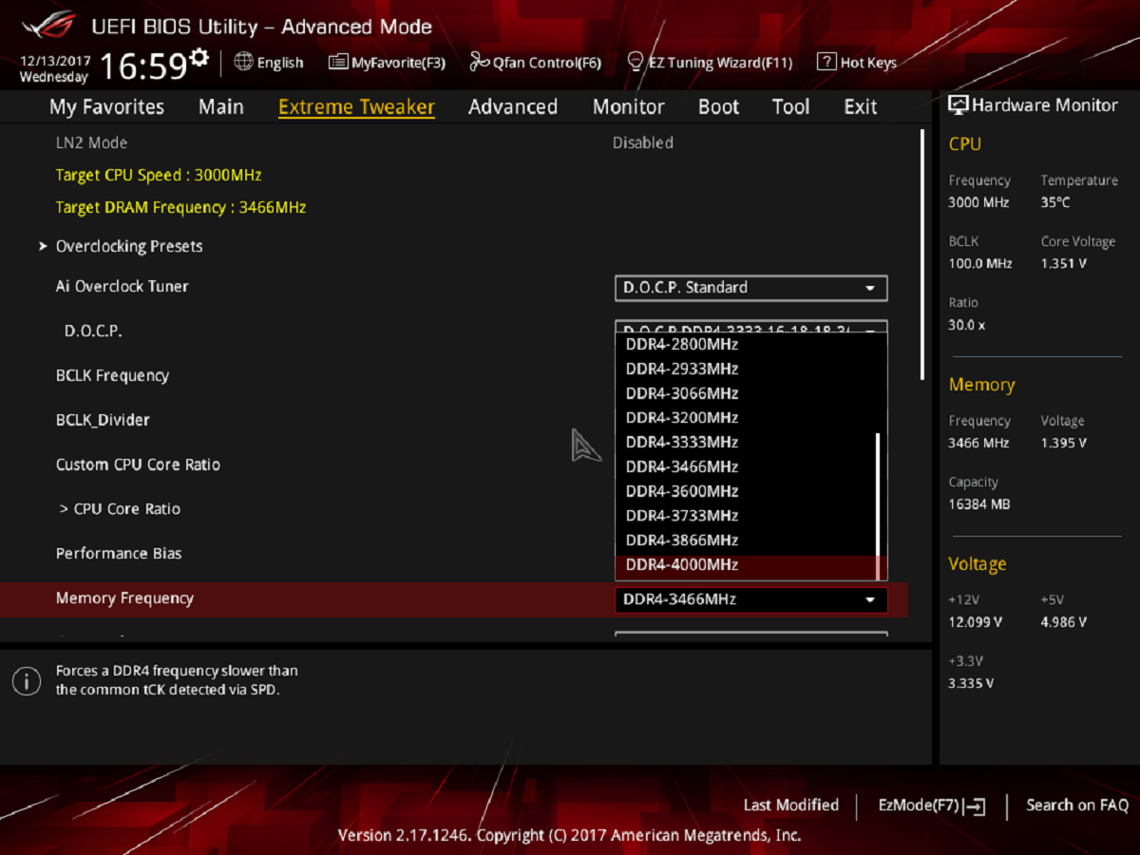Click the Qfan fan icon
Screen dimensions: 1140x855
479,63
